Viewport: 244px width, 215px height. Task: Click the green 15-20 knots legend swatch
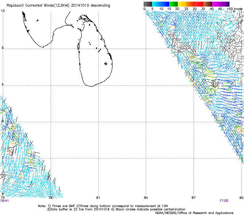[173, 4]
